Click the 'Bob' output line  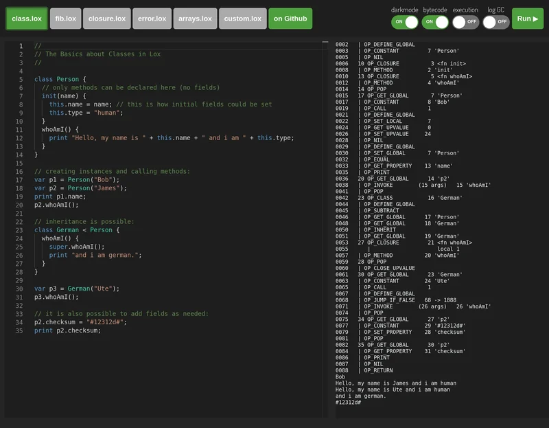pos(340,377)
